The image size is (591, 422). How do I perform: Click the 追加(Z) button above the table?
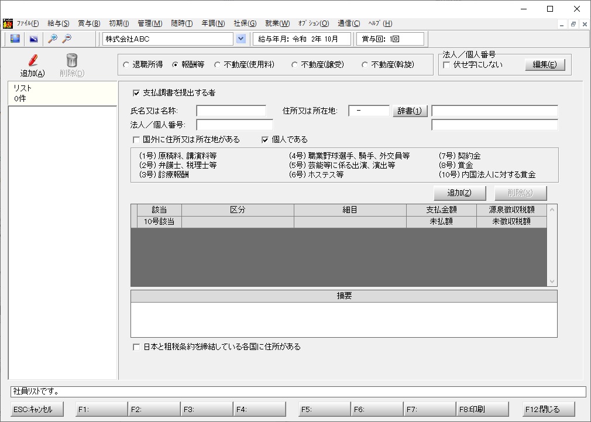[459, 193]
